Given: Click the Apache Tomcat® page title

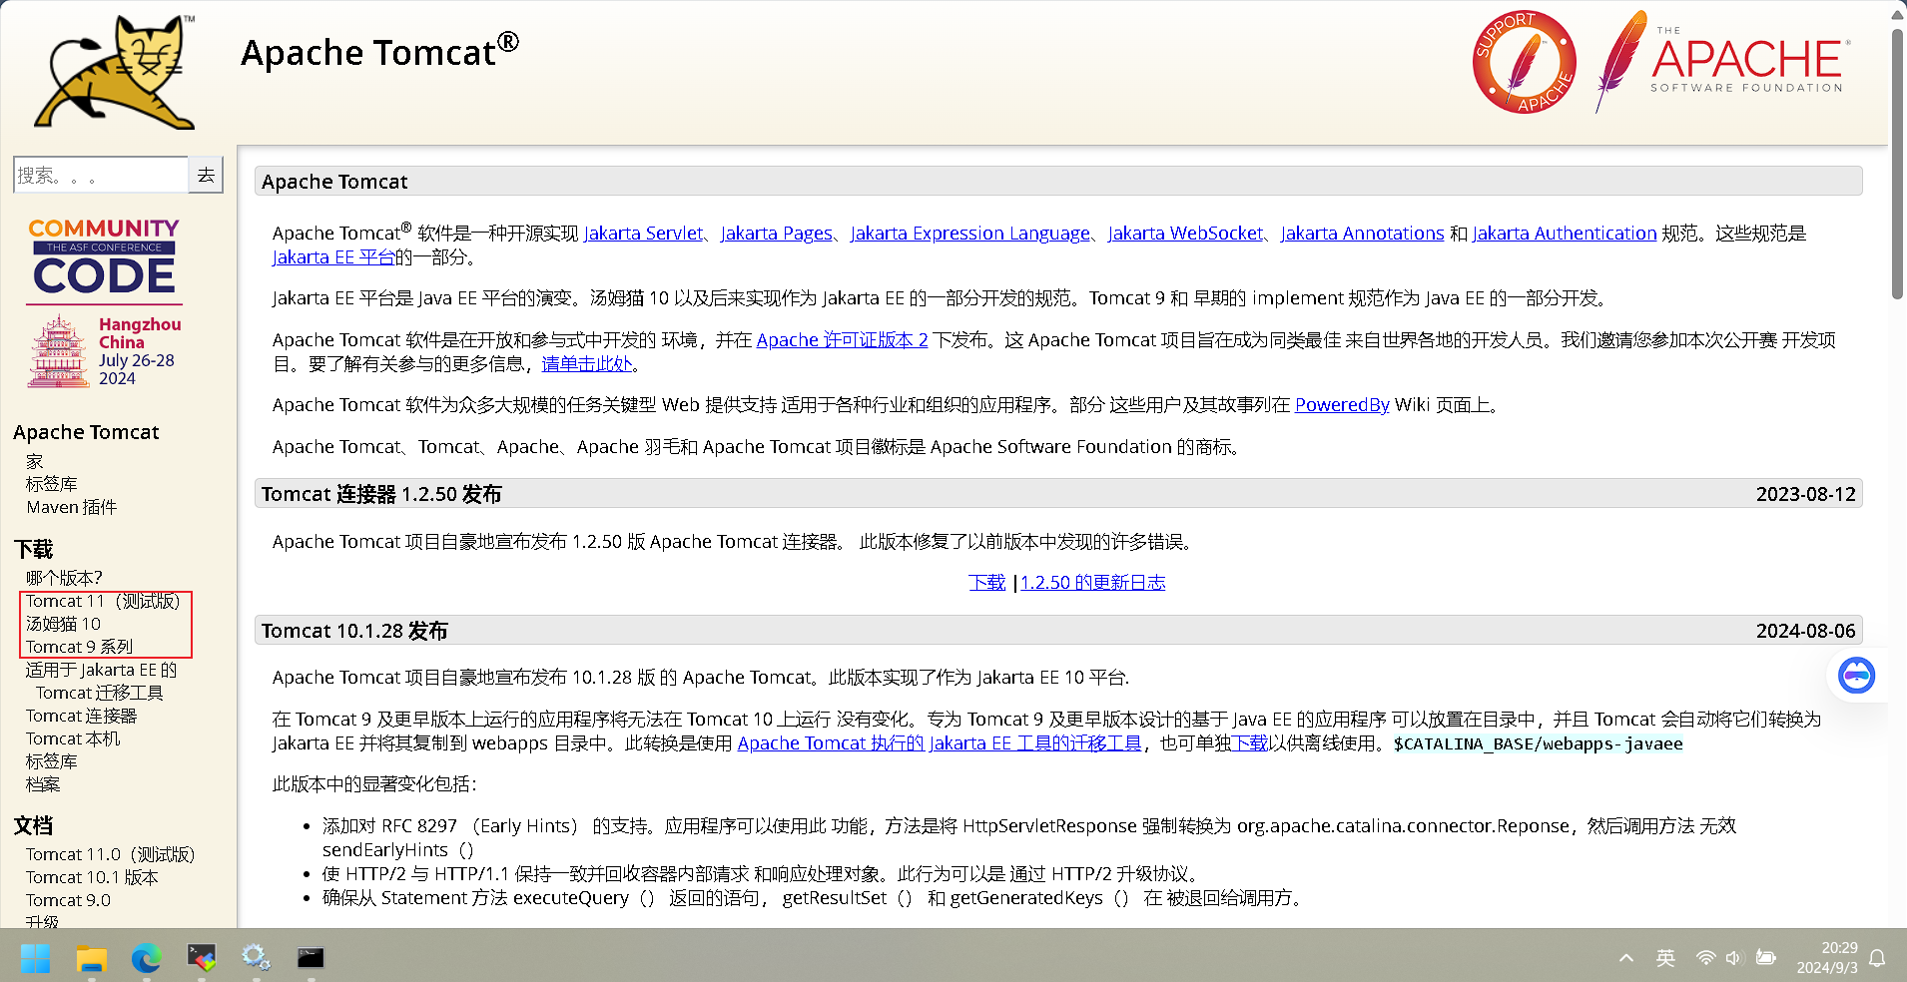Looking at the screenshot, I should click(x=379, y=52).
